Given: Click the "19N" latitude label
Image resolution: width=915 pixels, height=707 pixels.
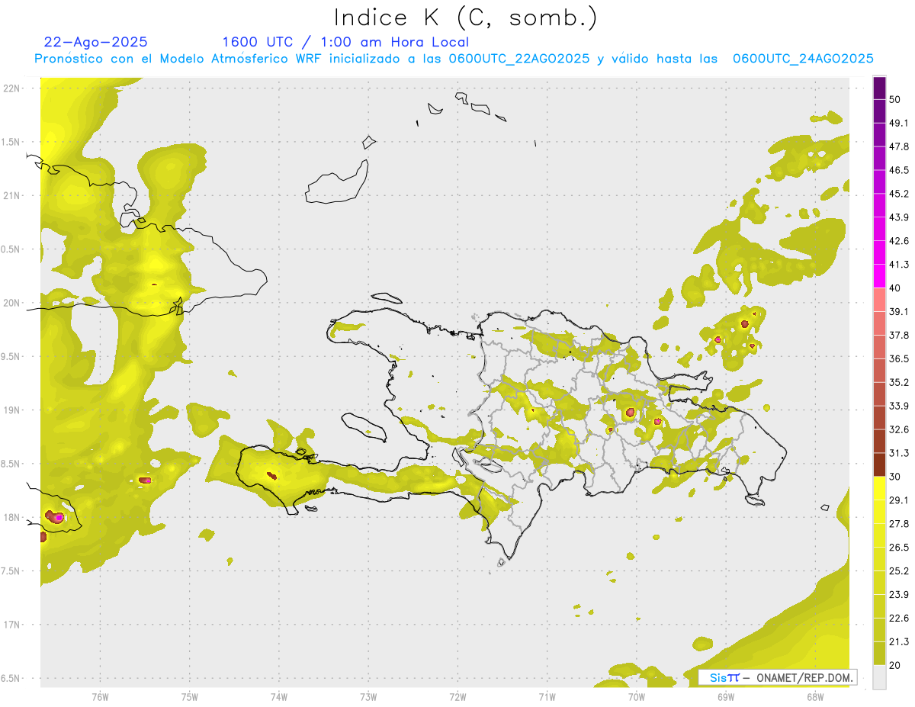Looking at the screenshot, I should pos(12,410).
